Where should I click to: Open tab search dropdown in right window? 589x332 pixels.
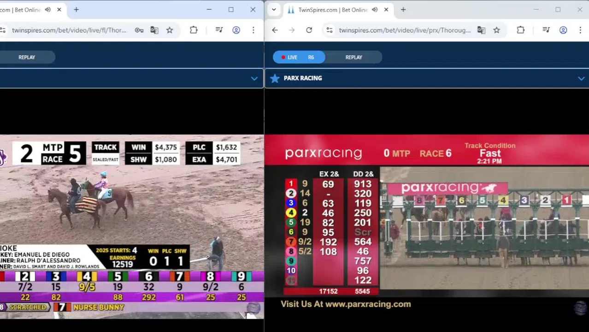[x=274, y=10]
